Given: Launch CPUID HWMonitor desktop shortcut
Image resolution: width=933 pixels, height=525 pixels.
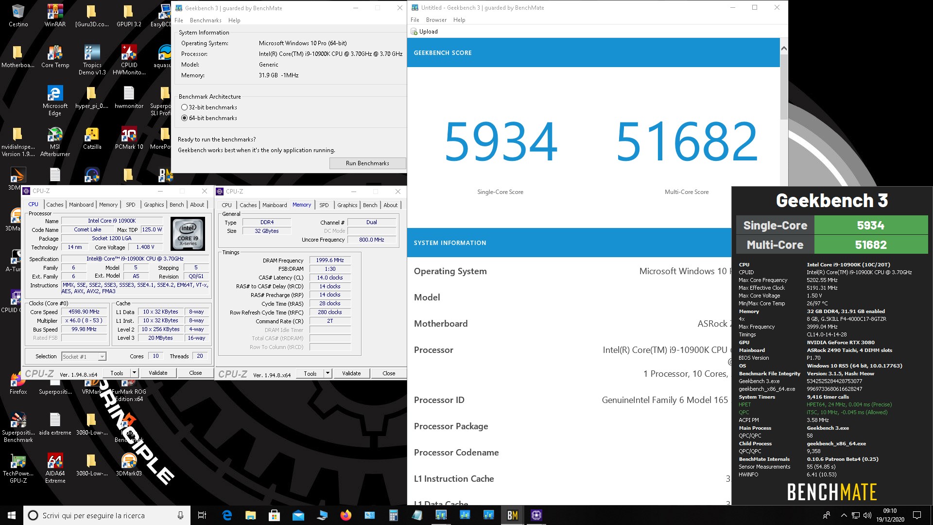Looking at the screenshot, I should [129, 60].
